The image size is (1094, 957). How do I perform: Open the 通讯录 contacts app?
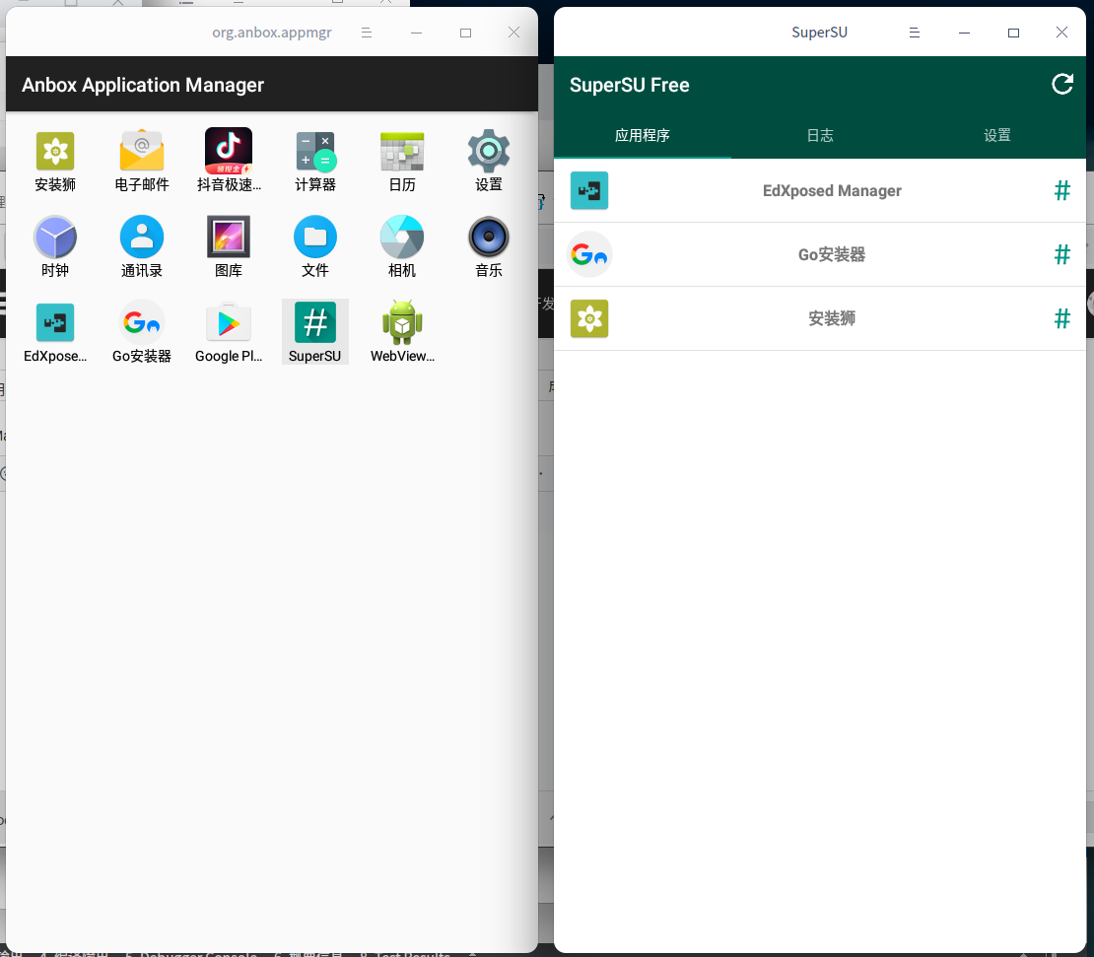coord(142,247)
